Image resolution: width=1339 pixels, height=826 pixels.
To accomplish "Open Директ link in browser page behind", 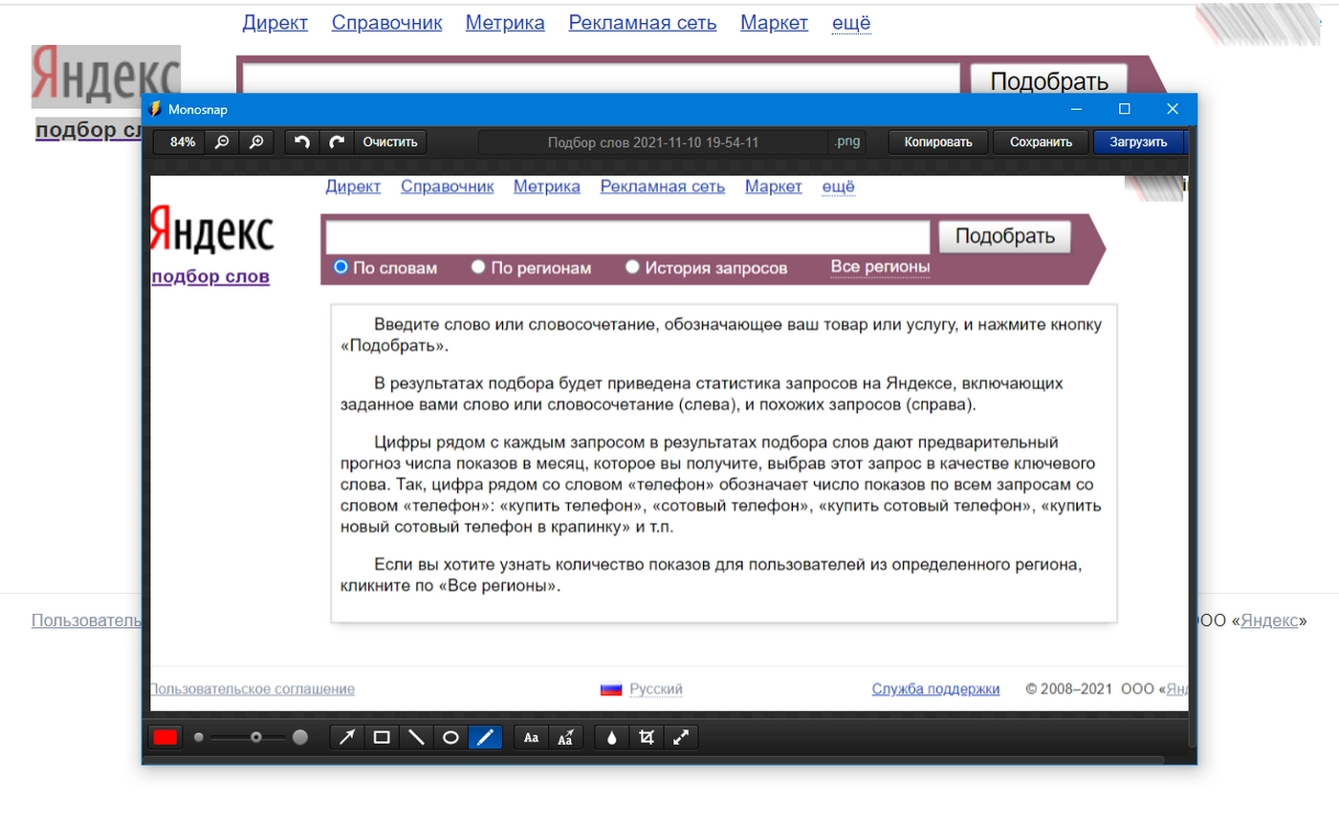I will pyautogui.click(x=275, y=23).
